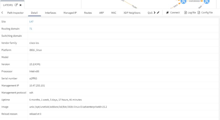220x120 pixels.
Task: Open the Config file
Action: pos(205,13)
